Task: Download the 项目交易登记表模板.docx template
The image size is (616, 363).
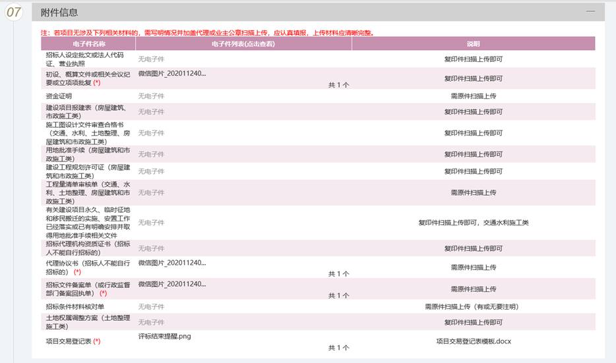Action: [473, 341]
